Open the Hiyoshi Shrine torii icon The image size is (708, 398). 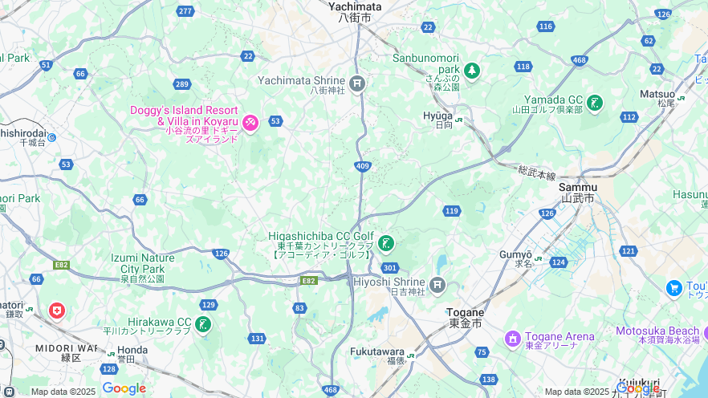pos(437,285)
